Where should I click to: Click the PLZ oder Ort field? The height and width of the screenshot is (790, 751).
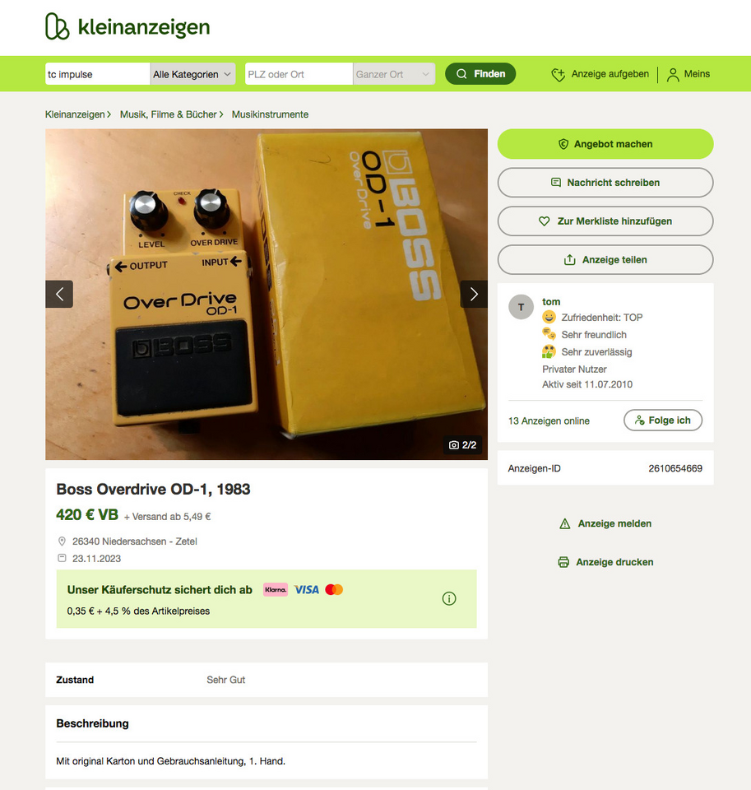[x=299, y=74]
